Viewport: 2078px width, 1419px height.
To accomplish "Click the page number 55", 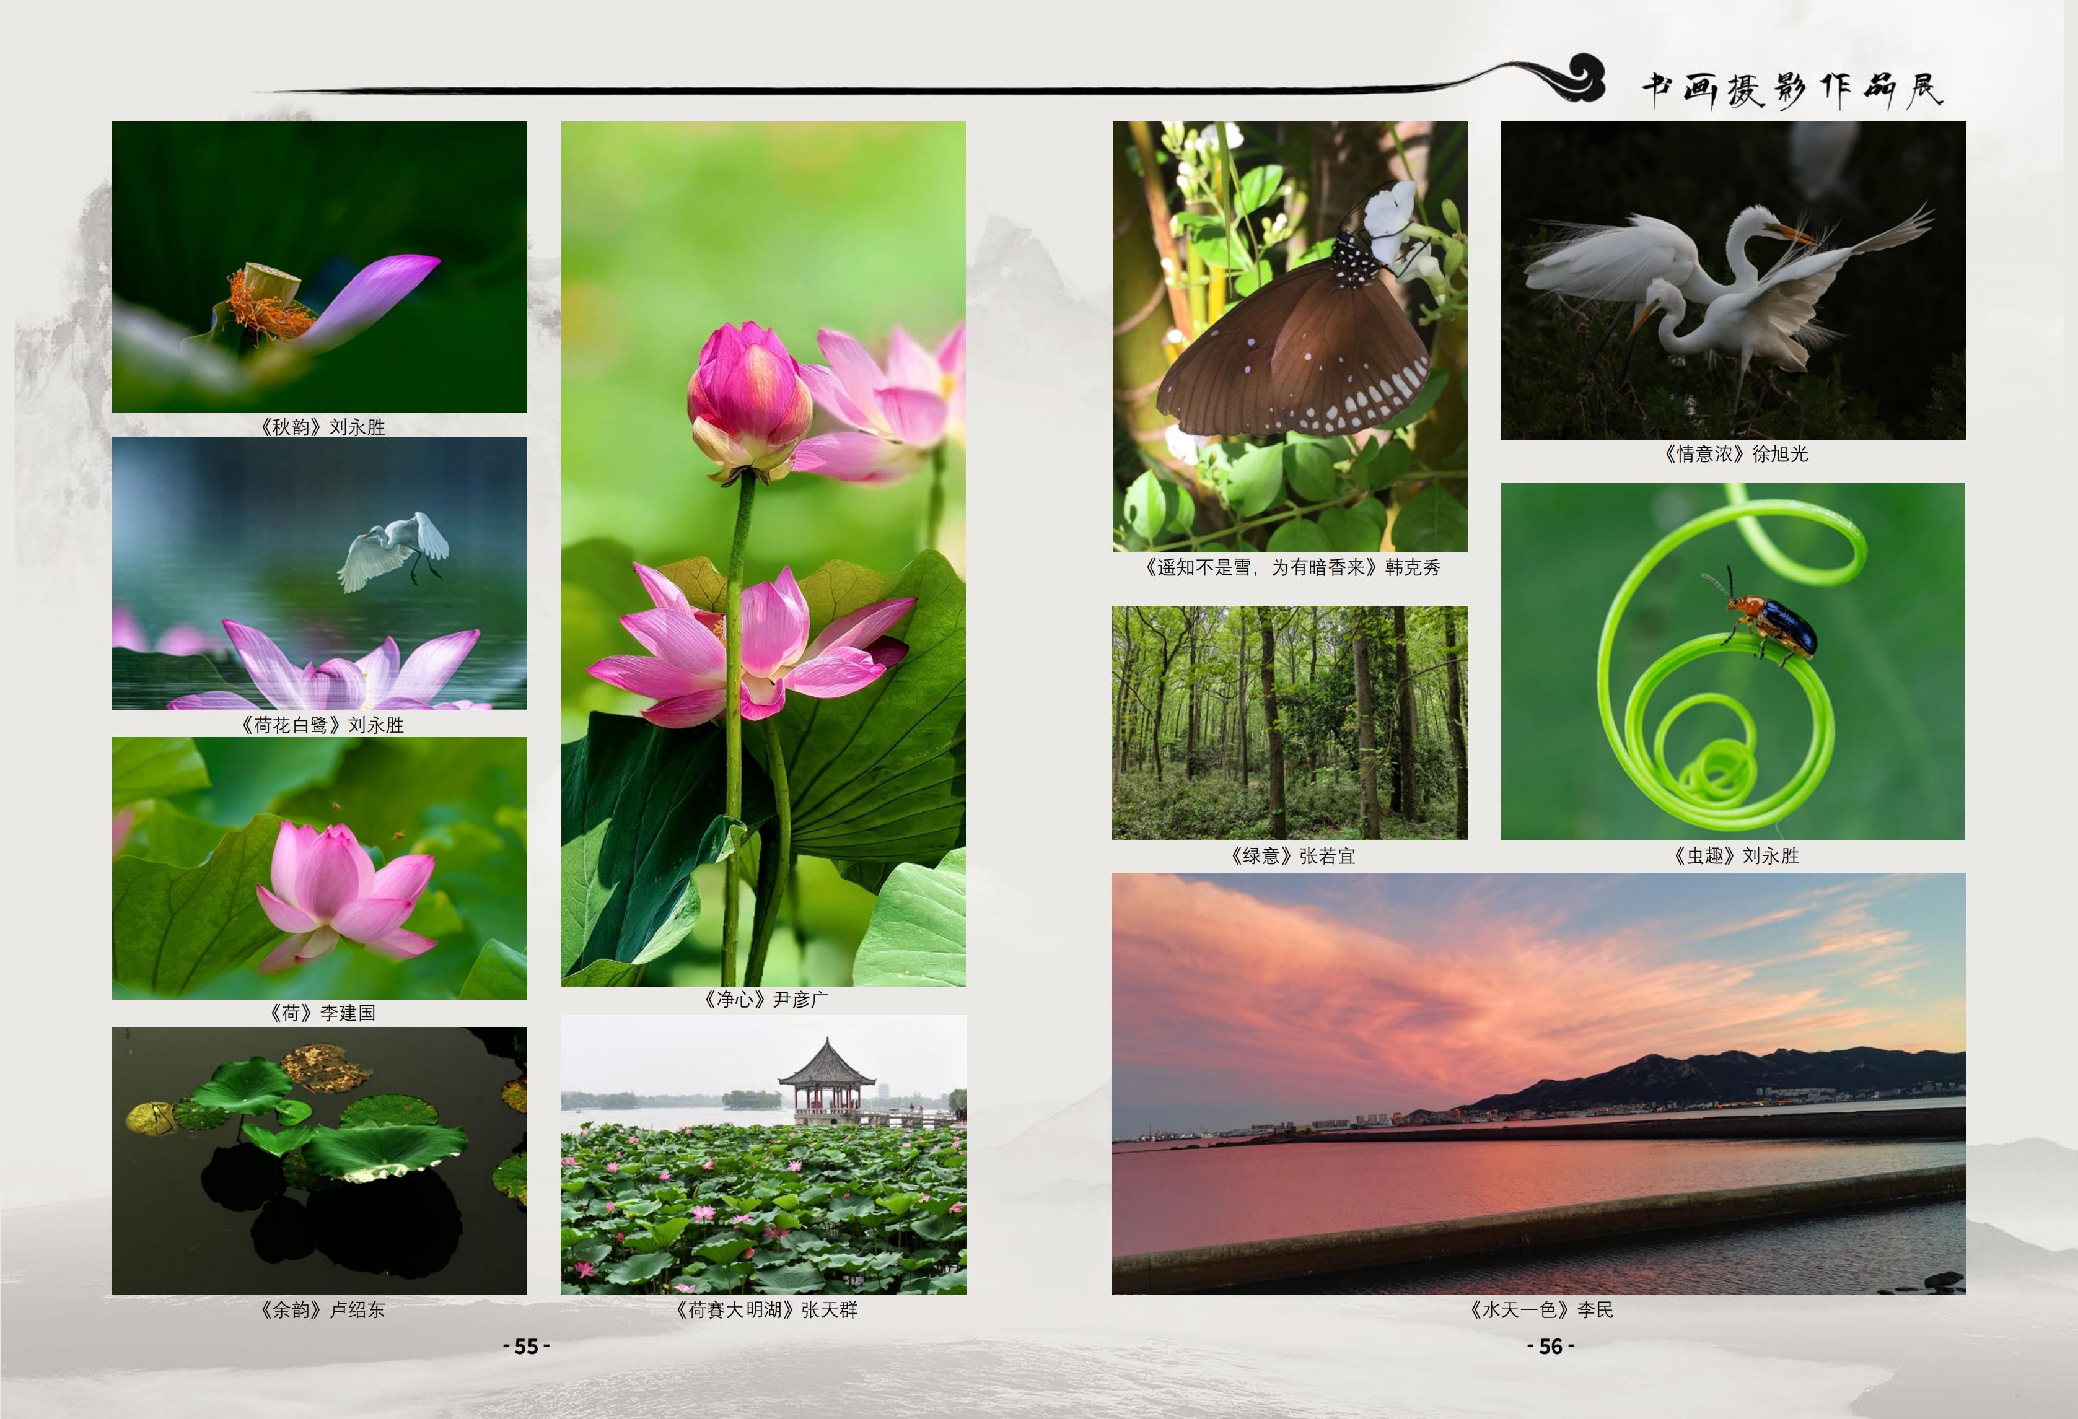I will [526, 1346].
